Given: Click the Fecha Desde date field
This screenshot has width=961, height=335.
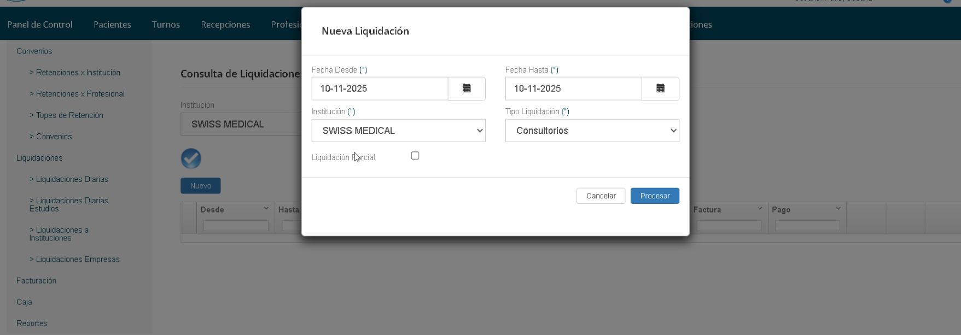Looking at the screenshot, I should (x=380, y=89).
